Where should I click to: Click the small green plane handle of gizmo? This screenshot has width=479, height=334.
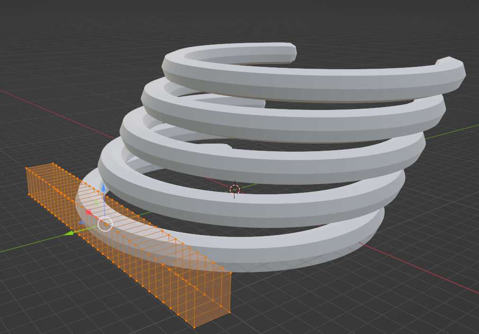(x=96, y=203)
